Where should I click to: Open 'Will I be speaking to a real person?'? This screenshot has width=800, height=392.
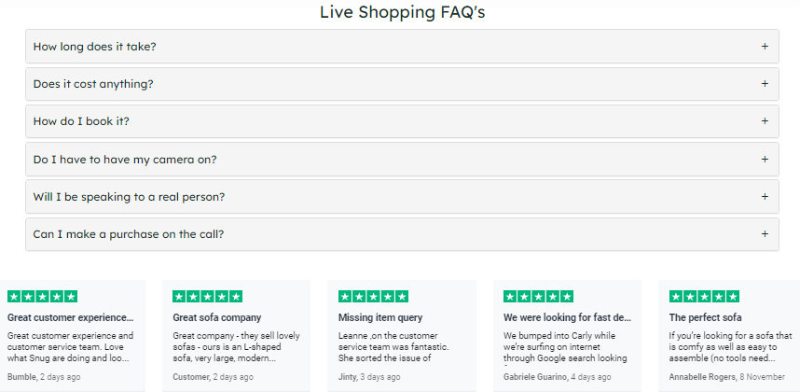coord(402,197)
